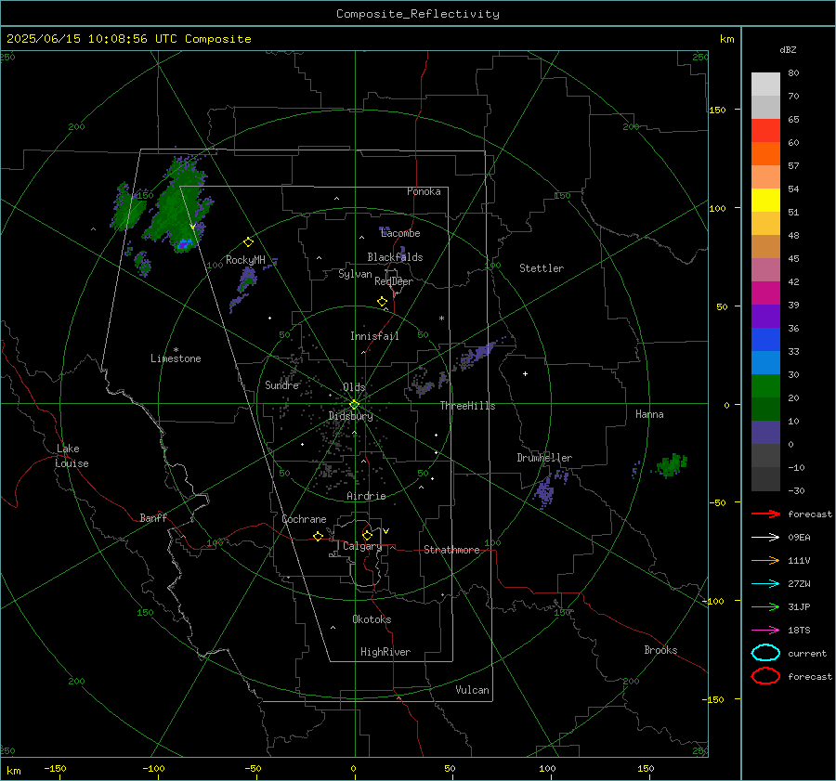This screenshot has height=781, width=836.
Task: Click the yellow radar-site diamond at Olds
Action: 354,405
